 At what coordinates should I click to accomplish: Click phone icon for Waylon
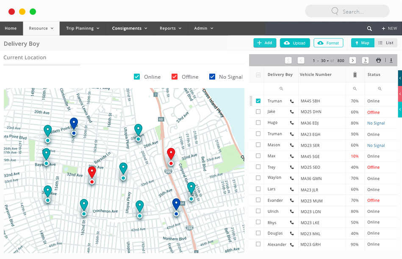point(292,178)
